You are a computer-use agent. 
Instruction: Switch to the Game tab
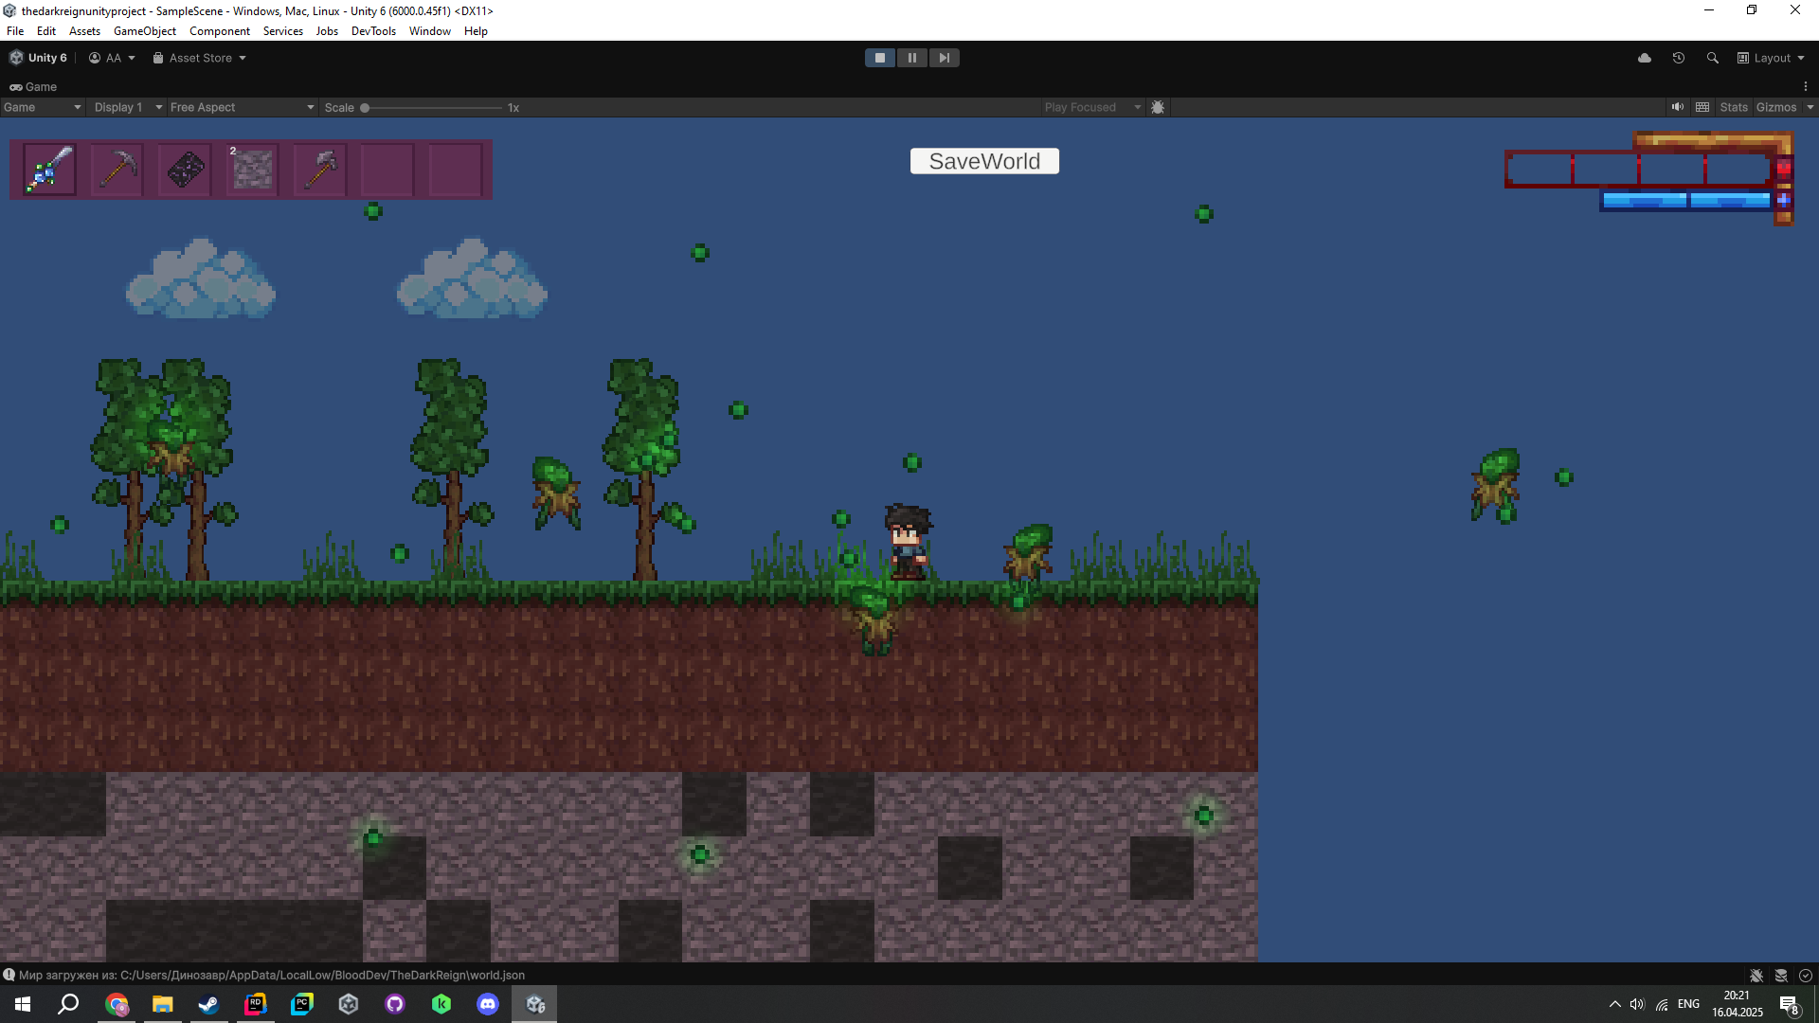click(x=33, y=86)
